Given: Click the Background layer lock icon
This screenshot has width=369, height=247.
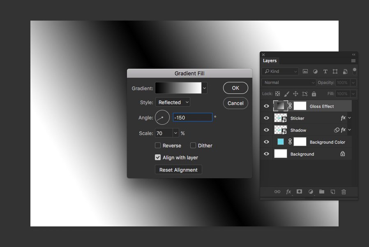Looking at the screenshot, I should [x=343, y=154].
